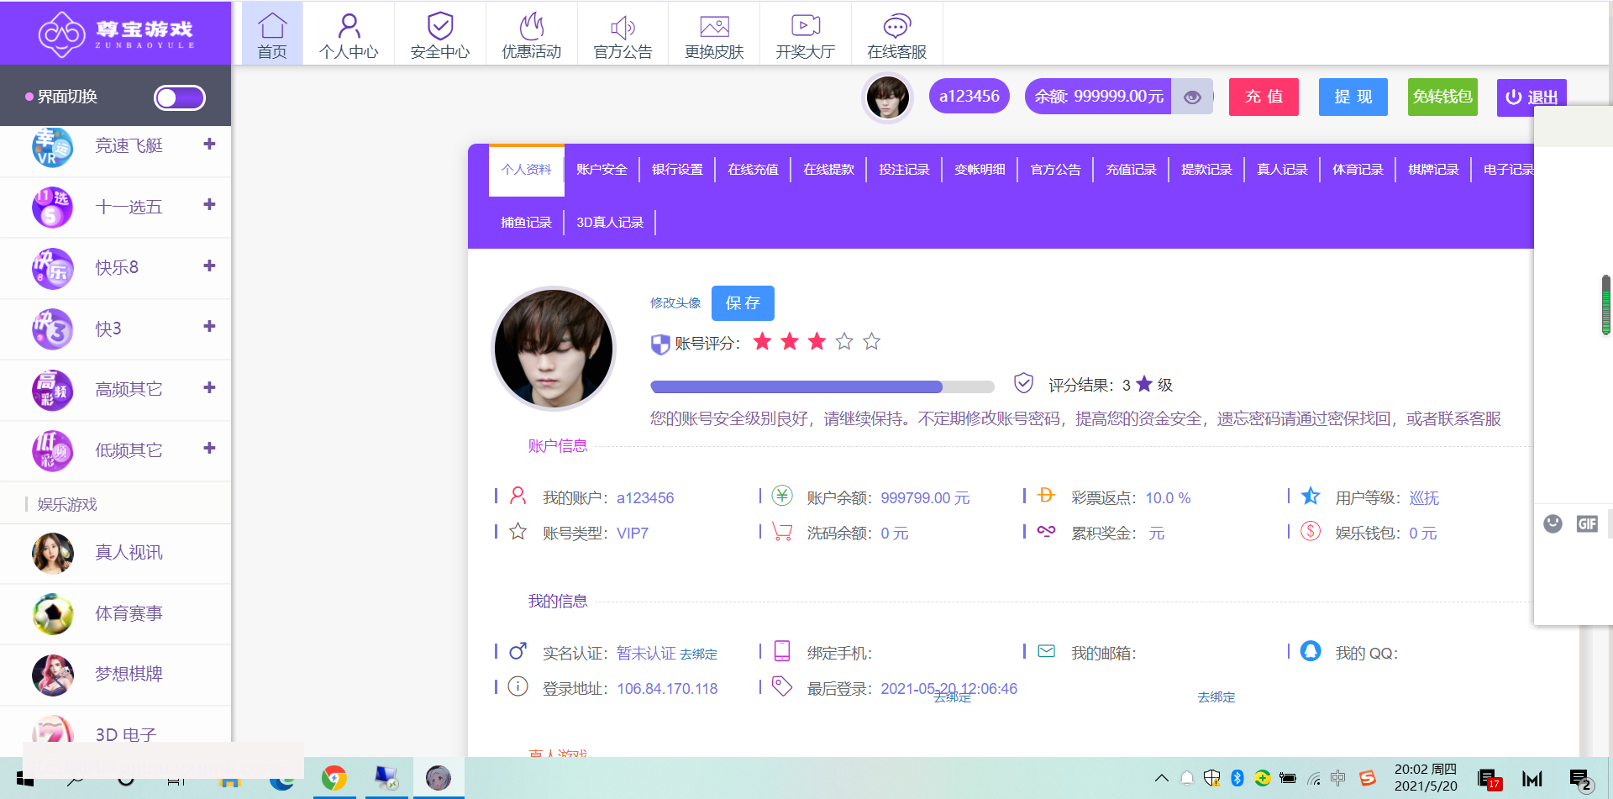Toggle the 界面切换 switch
This screenshot has height=799, width=1613.
coord(180,97)
